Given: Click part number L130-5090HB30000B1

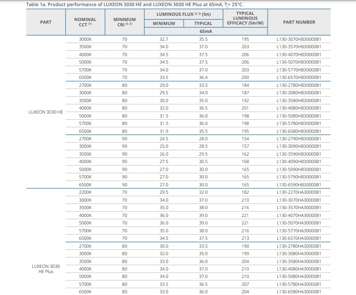Looking at the screenshot, I should tap(299, 169).
